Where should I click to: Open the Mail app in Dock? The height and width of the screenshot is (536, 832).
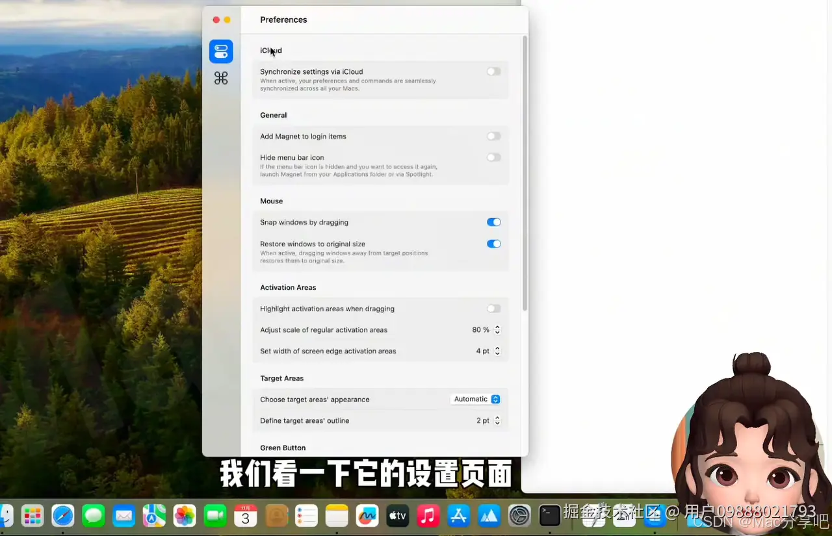(124, 517)
